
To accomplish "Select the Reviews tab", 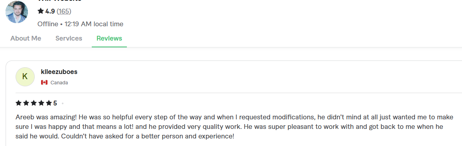I will point(109,38).
